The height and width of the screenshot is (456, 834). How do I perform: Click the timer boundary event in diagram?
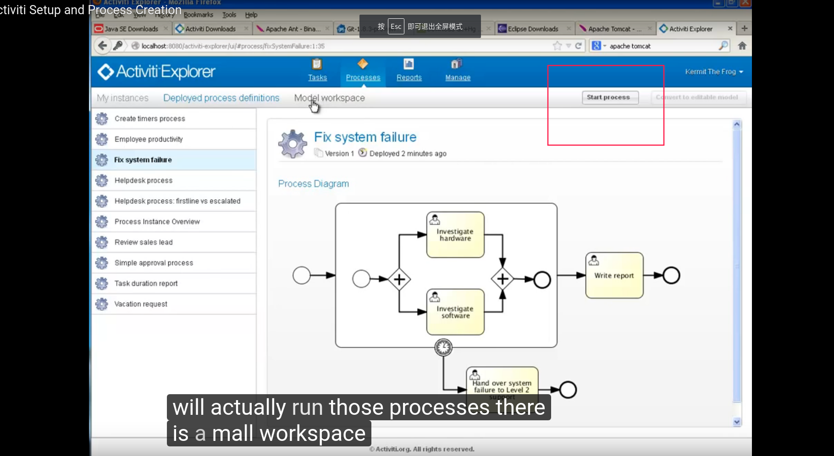[x=443, y=347]
